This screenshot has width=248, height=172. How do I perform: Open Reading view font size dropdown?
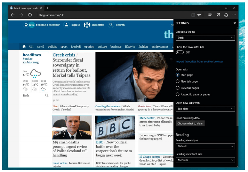[x=205, y=160]
